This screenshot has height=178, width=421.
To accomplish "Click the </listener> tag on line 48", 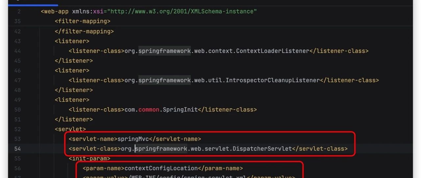I will click(x=74, y=90).
